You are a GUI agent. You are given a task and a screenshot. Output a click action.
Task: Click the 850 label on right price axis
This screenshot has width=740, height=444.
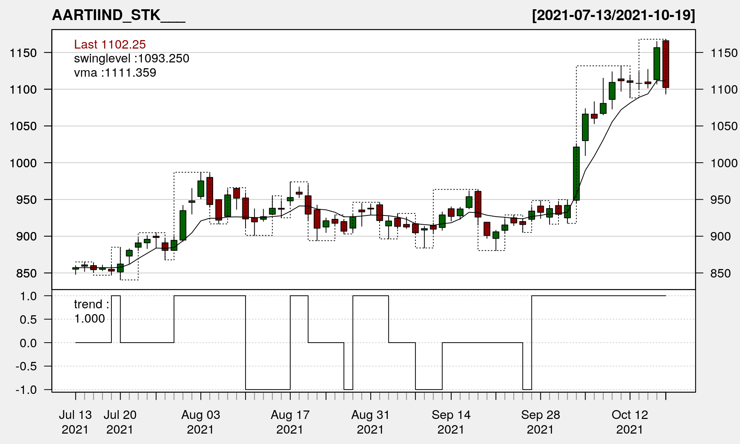pyautogui.click(x=721, y=273)
